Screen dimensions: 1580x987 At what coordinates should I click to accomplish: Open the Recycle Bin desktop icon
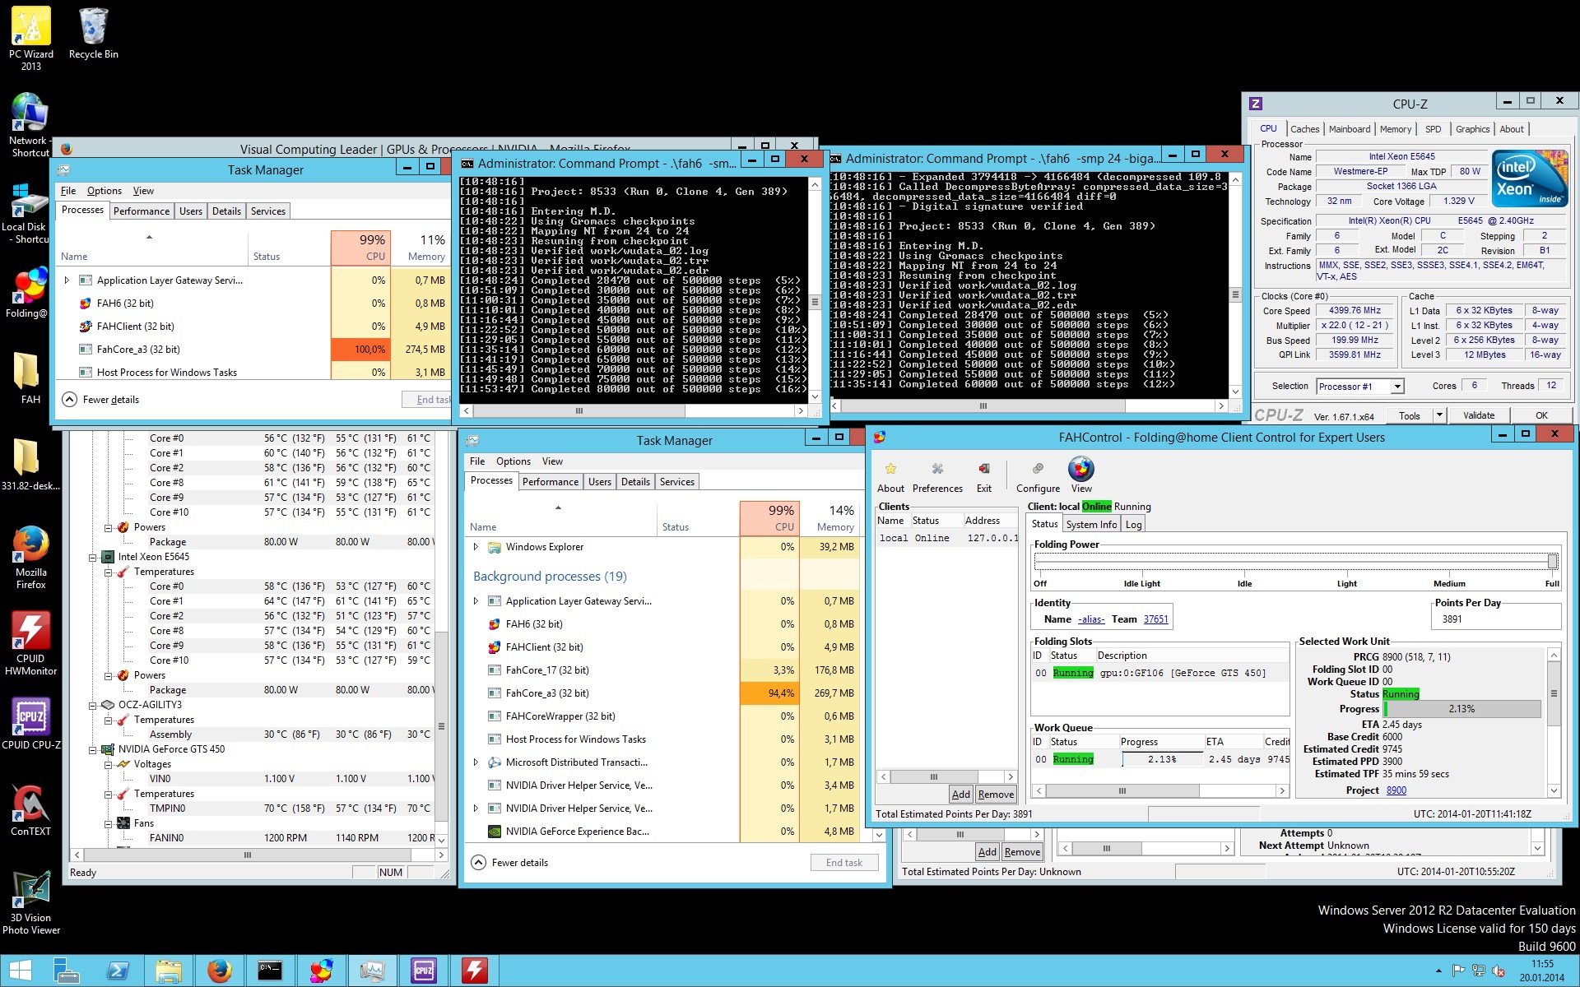[x=93, y=33]
